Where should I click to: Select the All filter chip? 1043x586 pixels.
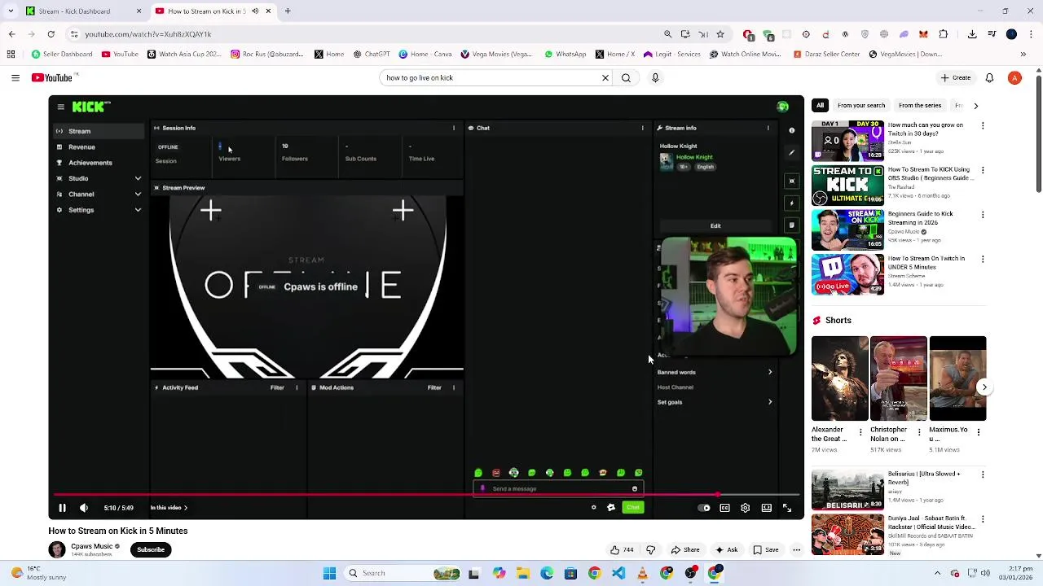[821, 106]
